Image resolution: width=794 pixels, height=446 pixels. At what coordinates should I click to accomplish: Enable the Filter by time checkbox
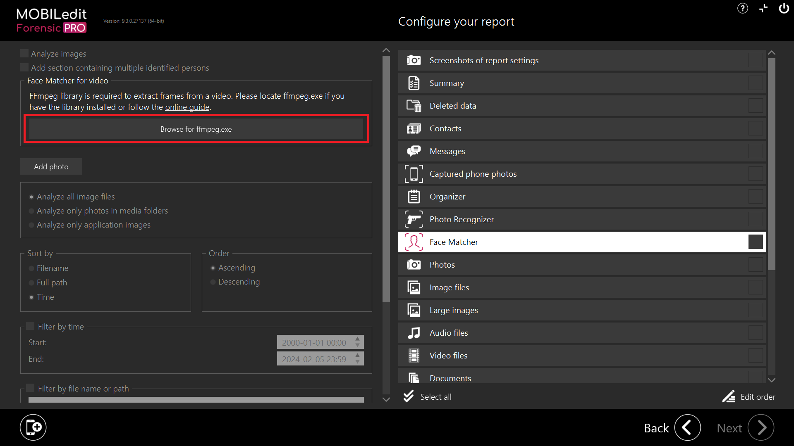[x=30, y=326]
